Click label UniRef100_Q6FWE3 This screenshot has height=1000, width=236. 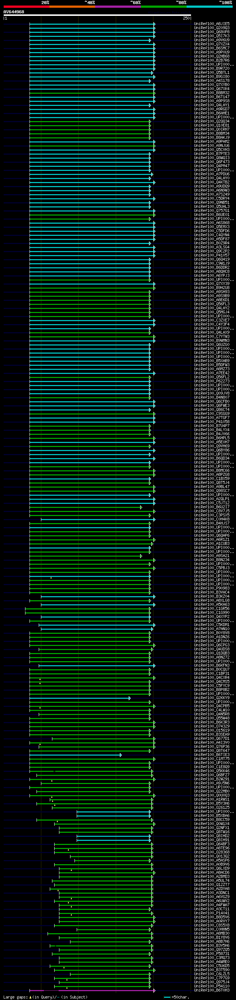pos(212,406)
